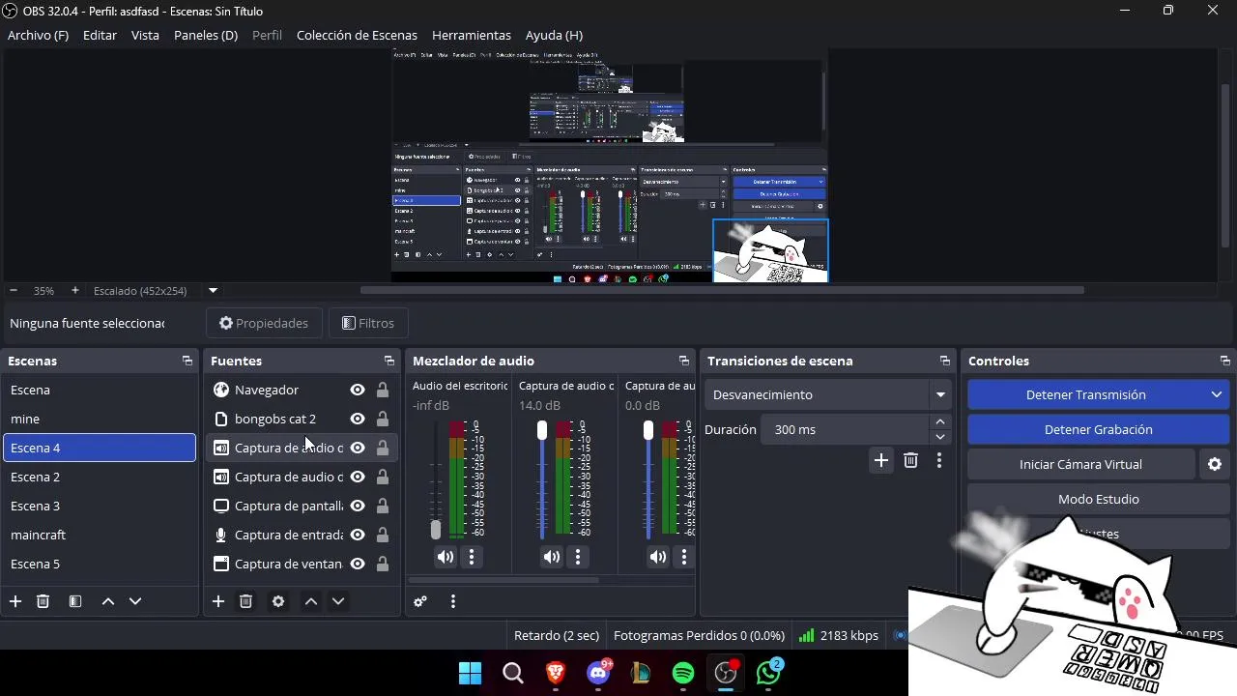Move scene down with arrow icon
Image resolution: width=1237 pixels, height=696 pixels.
pos(135,601)
